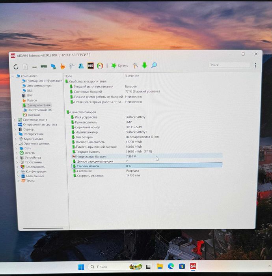
Task: Select the Паспортная ёмкость row
Action: [x=147, y=142]
